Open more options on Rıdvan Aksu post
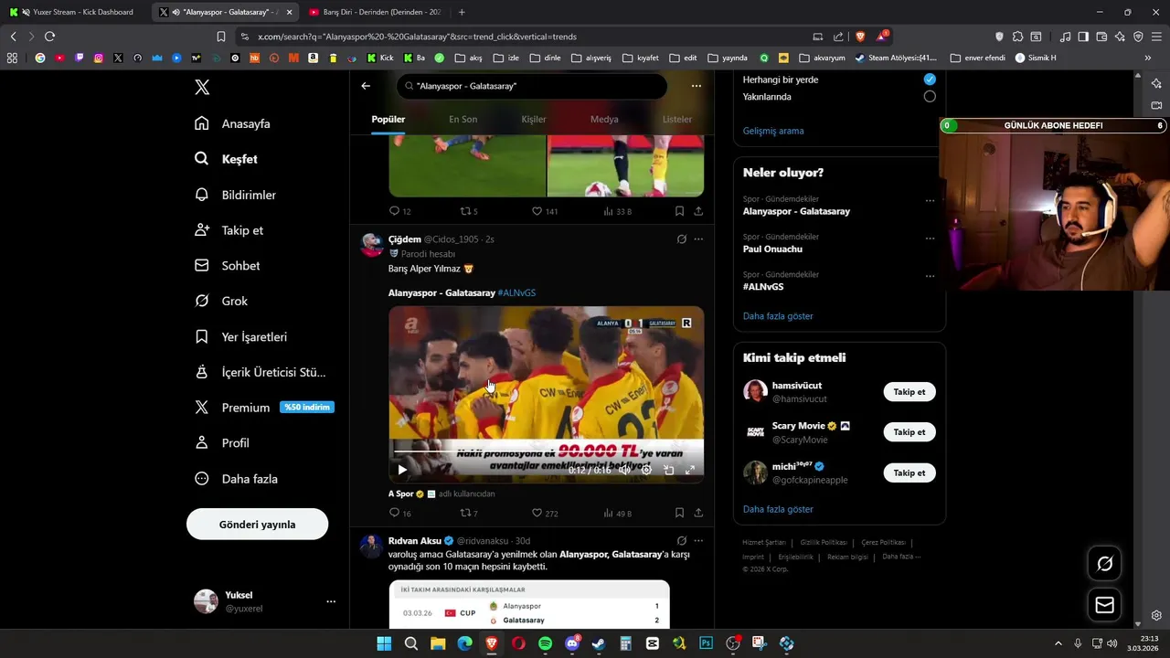1170x658 pixels. 698,541
